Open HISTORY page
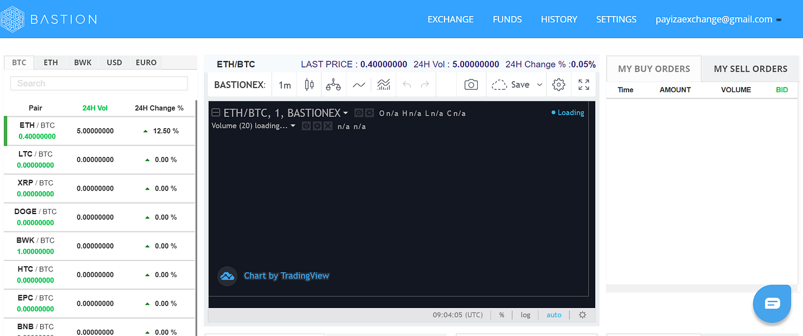803x336 pixels. [559, 19]
